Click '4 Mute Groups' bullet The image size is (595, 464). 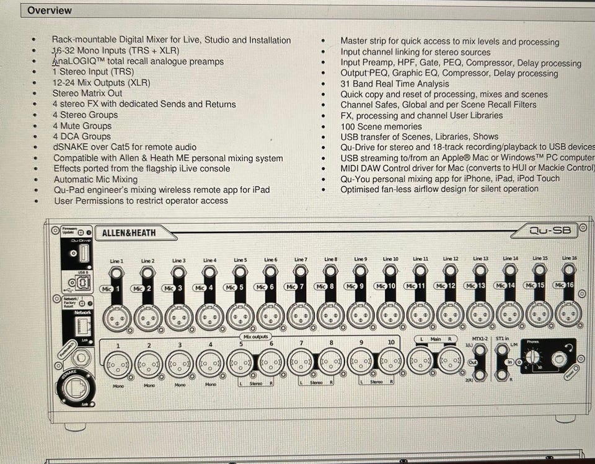tap(82, 126)
